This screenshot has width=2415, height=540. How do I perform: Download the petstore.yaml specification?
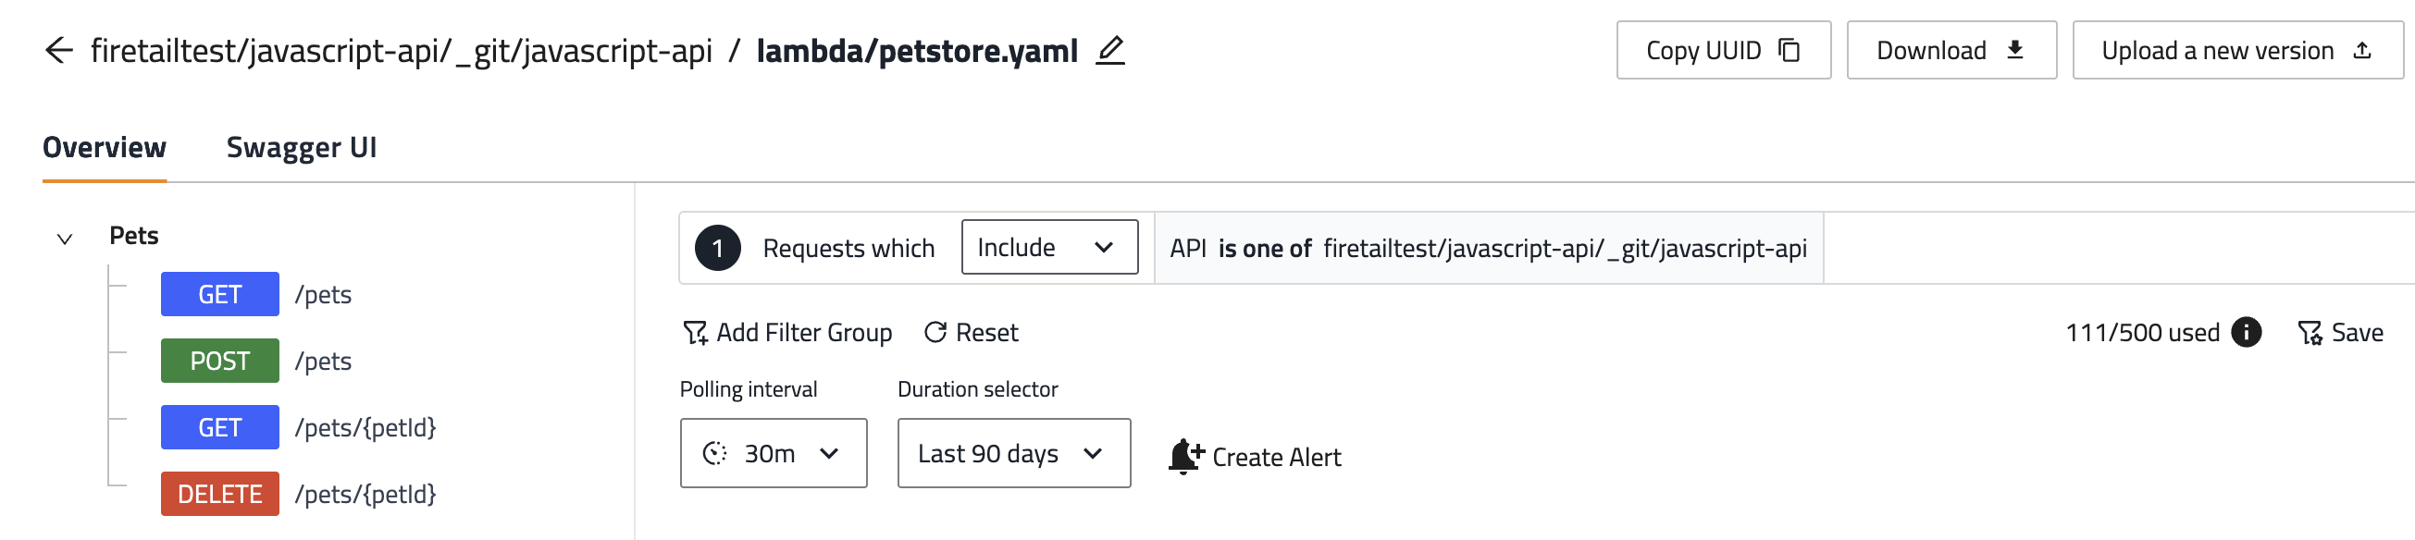(1950, 51)
